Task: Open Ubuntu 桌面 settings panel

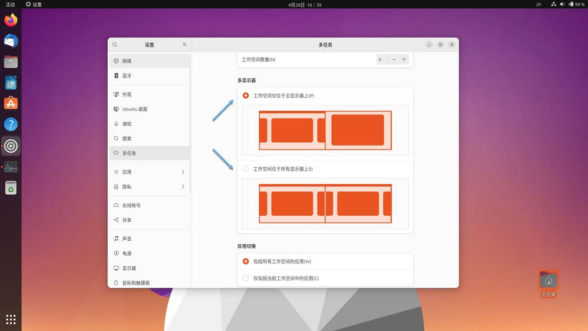Action: (149, 109)
